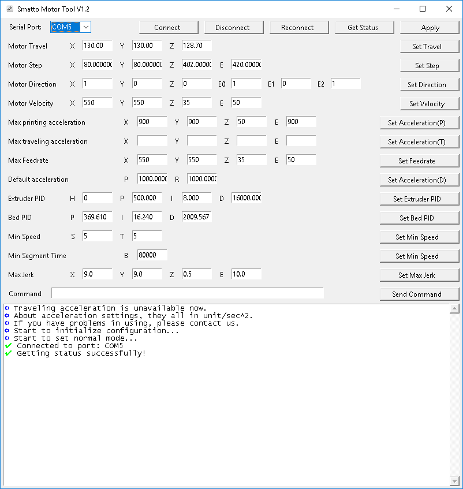This screenshot has width=463, height=489.
Task: Select the Default acceleration R field
Action: (201, 179)
